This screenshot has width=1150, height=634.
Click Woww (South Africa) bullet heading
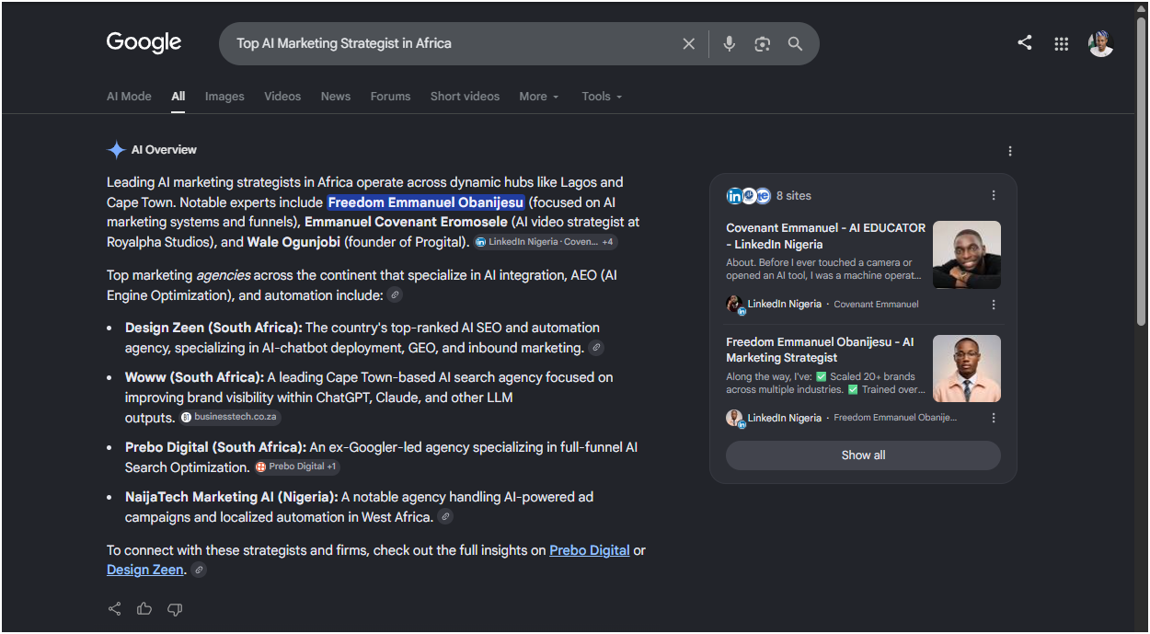click(194, 377)
